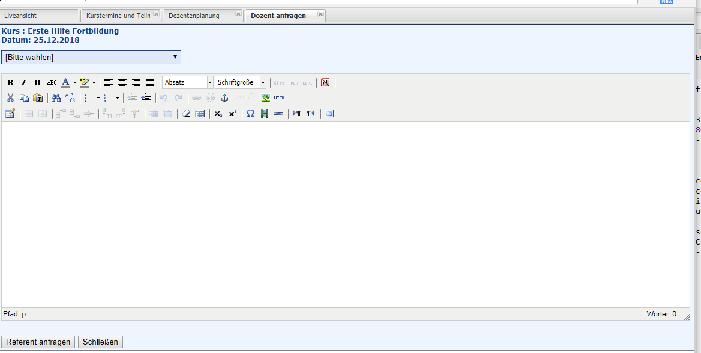Open find binoculars search tool

56,98
